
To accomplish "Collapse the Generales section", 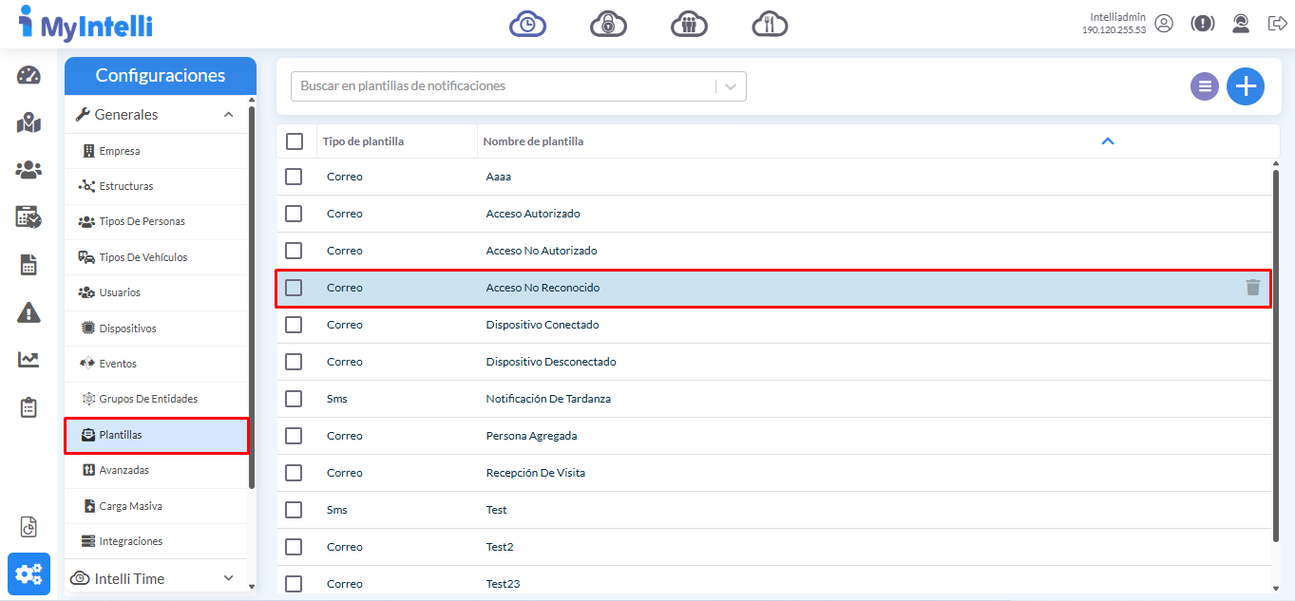I will [x=228, y=115].
